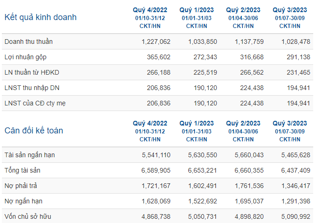Click the LNST thu nhập DN row label

[32, 88]
